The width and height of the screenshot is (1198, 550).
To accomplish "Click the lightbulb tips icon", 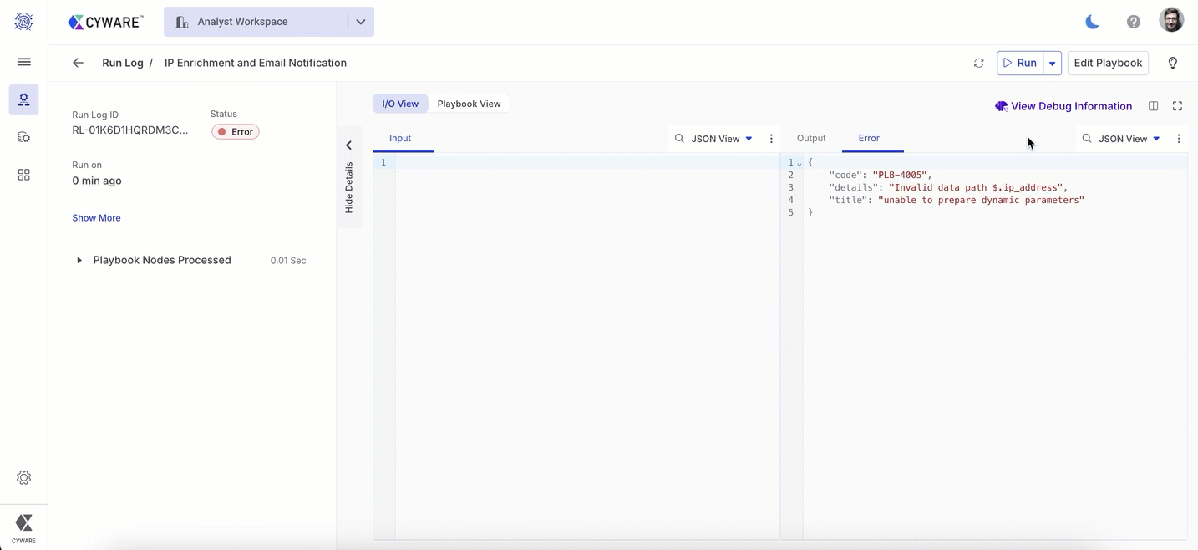I will [1172, 64].
